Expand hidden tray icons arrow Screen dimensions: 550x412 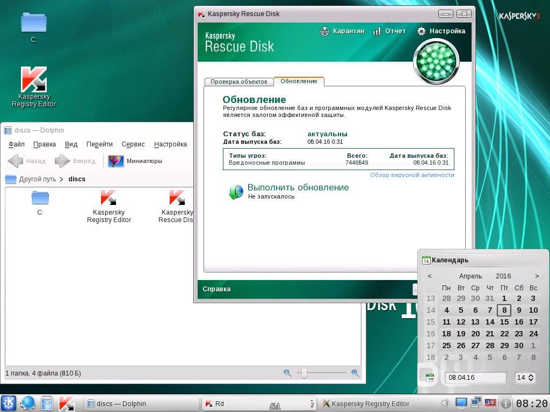pos(444,403)
